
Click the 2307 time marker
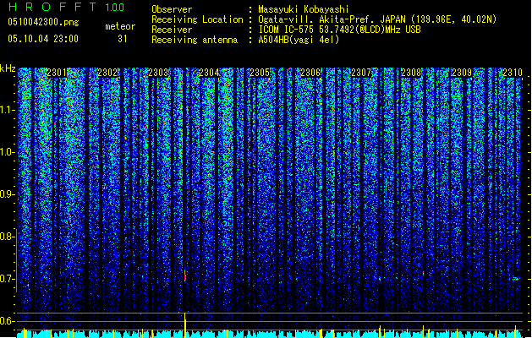[x=361, y=73]
